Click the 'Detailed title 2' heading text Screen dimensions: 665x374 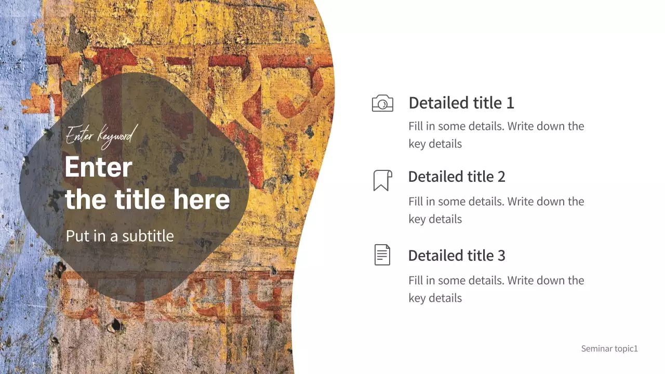pyautogui.click(x=457, y=177)
